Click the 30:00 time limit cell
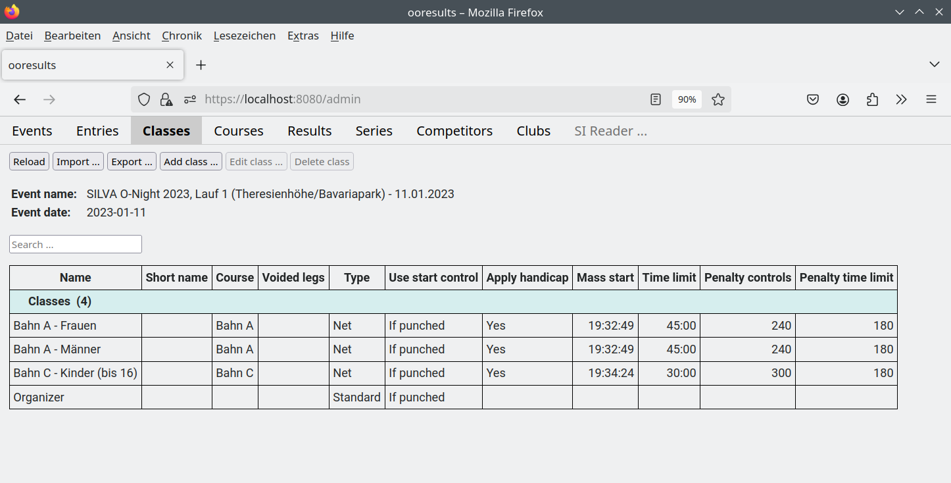Image resolution: width=951 pixels, height=483 pixels. [670, 373]
